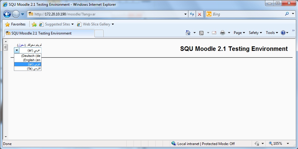Click the Add to Favorites Bar icon
This screenshot has width=298, height=149.
tap(34, 24)
